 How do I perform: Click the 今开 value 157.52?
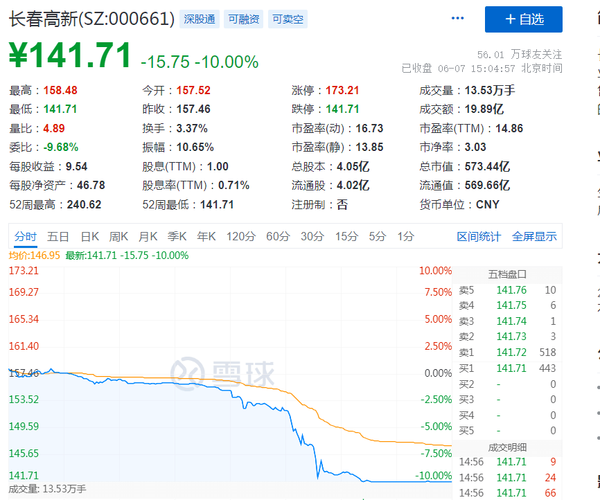coord(193,90)
